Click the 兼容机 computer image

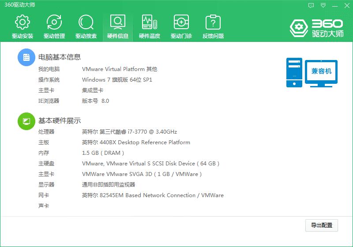312,72
